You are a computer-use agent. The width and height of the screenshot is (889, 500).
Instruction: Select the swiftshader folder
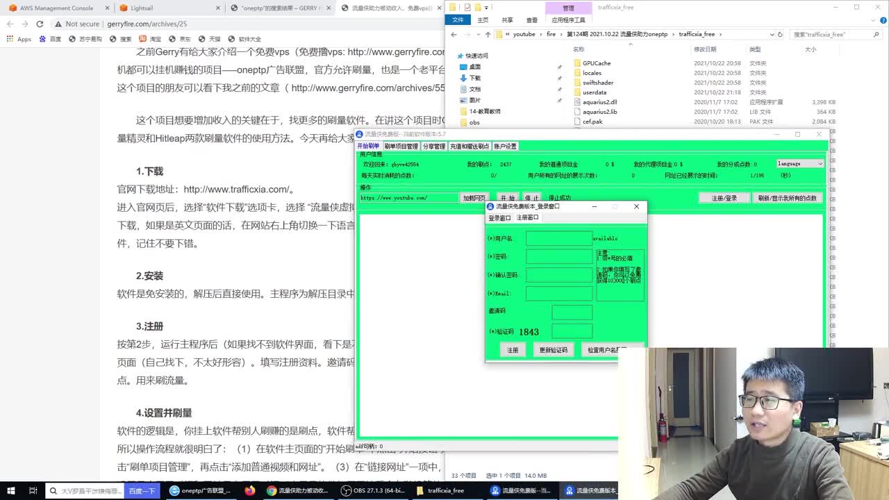[598, 83]
